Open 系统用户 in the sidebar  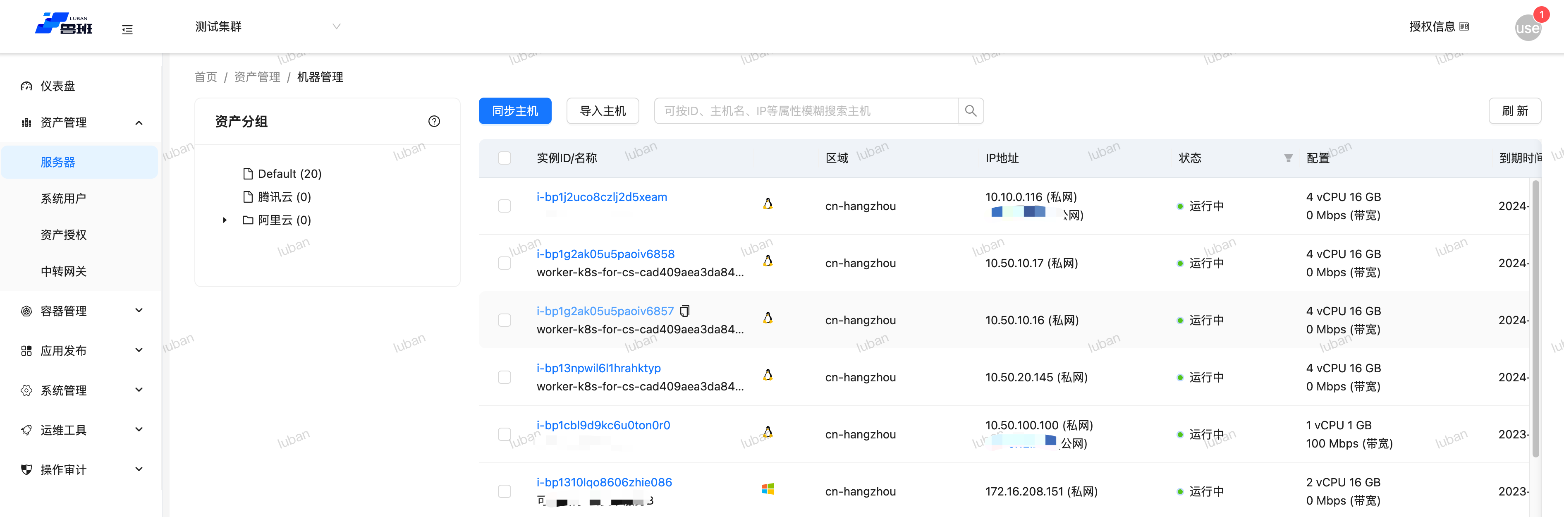point(63,199)
